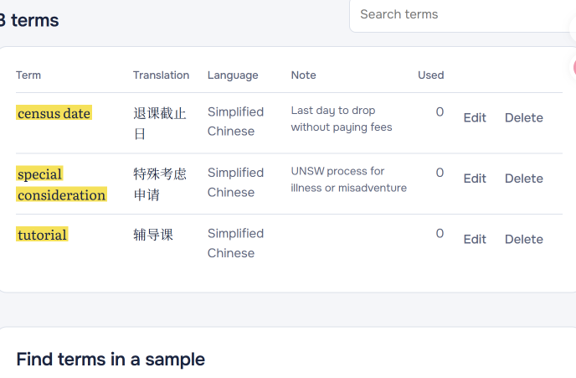The height and width of the screenshot is (378, 576).
Task: Click Simplified Chinese in tutorial row
Action: (x=235, y=243)
